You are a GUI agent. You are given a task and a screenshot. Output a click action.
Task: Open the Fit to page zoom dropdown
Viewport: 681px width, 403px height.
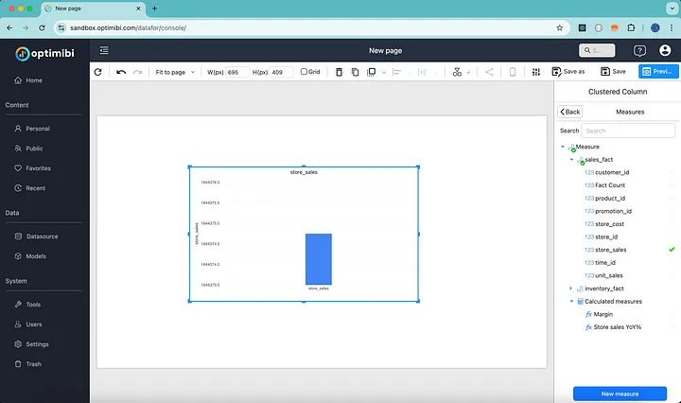tap(175, 72)
